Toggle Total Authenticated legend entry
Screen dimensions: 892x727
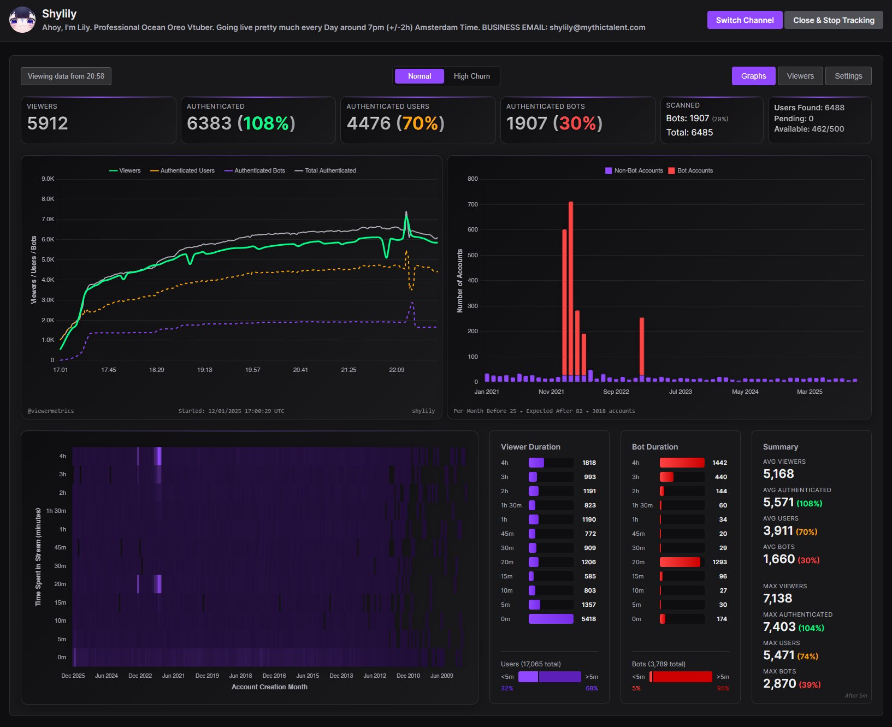pyautogui.click(x=326, y=170)
